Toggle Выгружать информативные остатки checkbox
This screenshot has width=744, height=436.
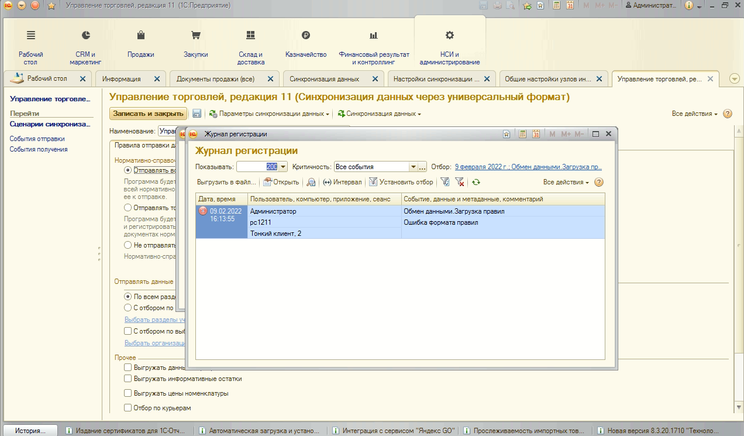pyautogui.click(x=128, y=379)
